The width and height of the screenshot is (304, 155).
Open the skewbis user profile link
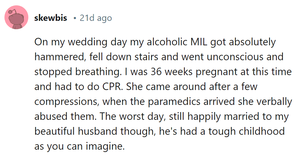(51, 18)
